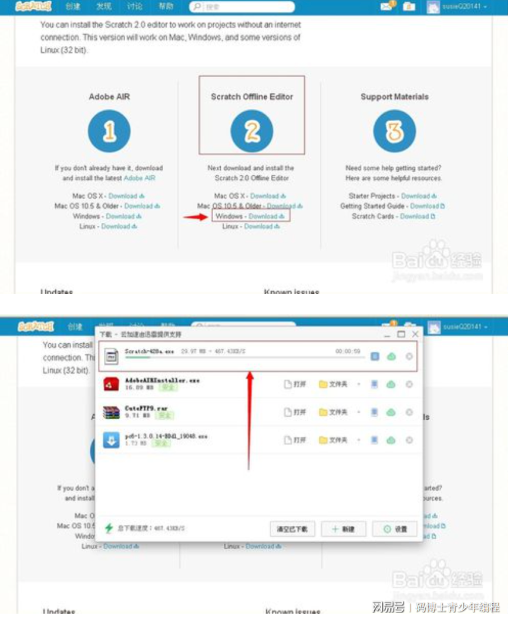Click Adobe AIR Mac OS 10.5 & Older Download
This screenshot has height=619, width=508.
point(142,206)
